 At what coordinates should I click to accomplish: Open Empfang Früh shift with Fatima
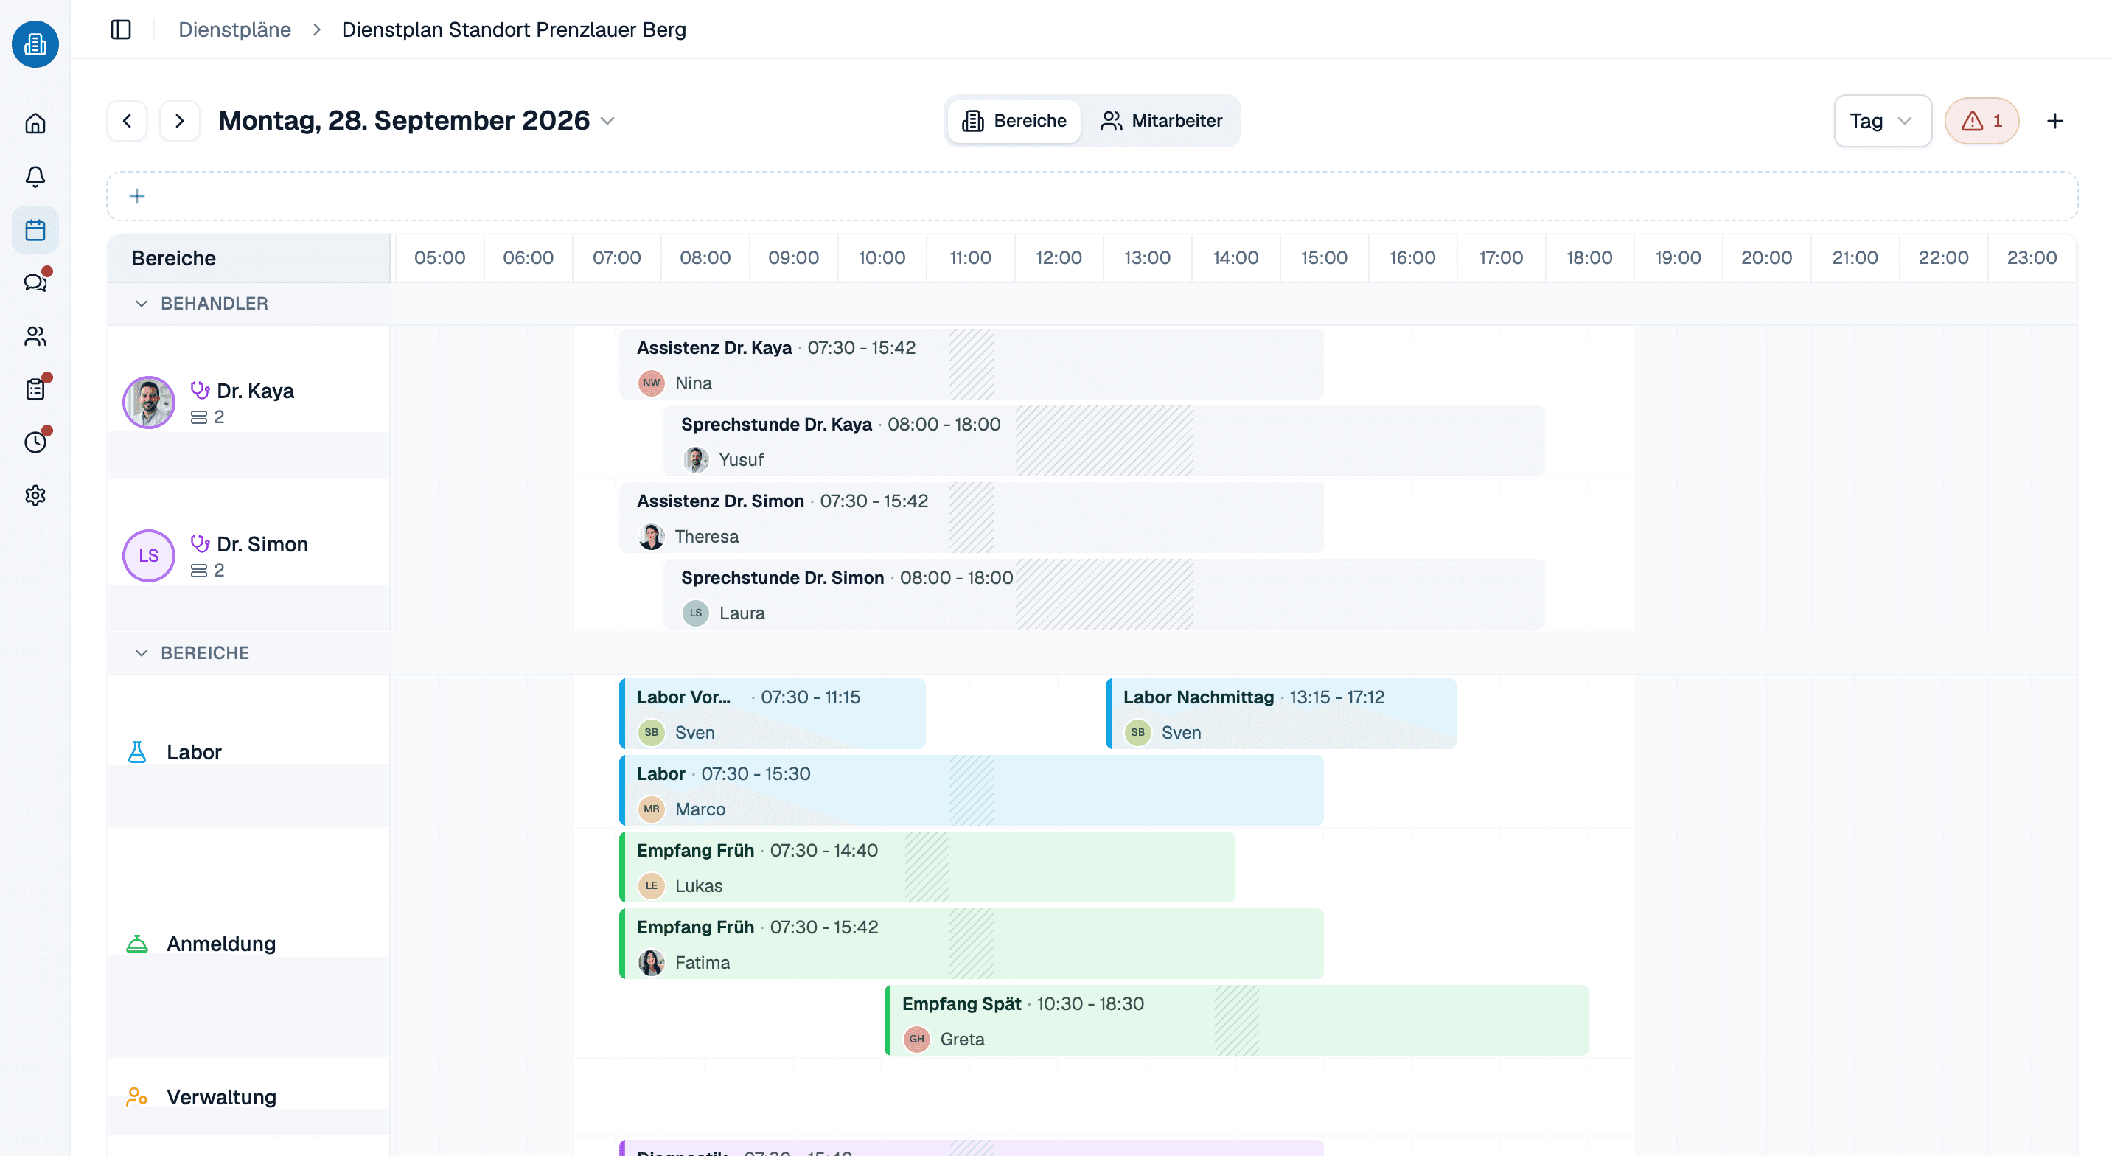coord(972,944)
